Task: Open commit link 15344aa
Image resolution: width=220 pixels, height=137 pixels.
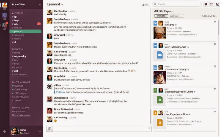Action: click(61, 92)
